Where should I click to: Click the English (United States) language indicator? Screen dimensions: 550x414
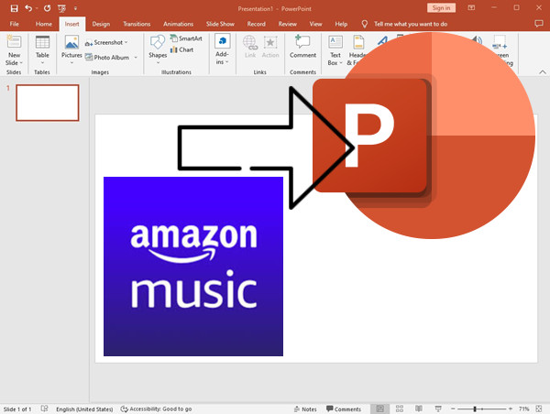pos(84,409)
